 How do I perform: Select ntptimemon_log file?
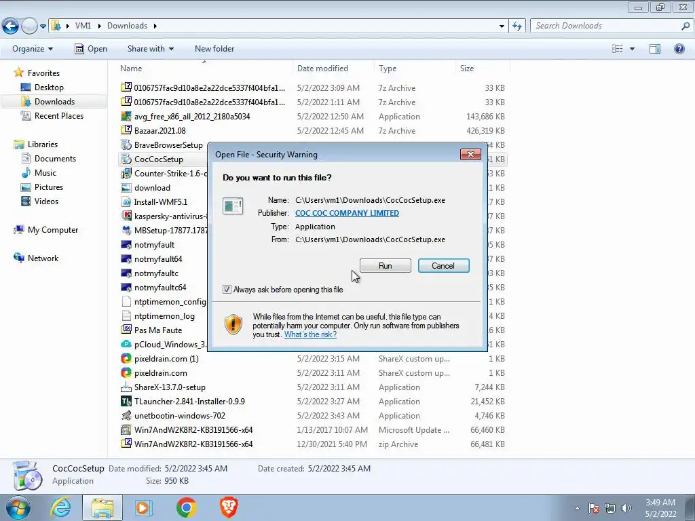164,316
